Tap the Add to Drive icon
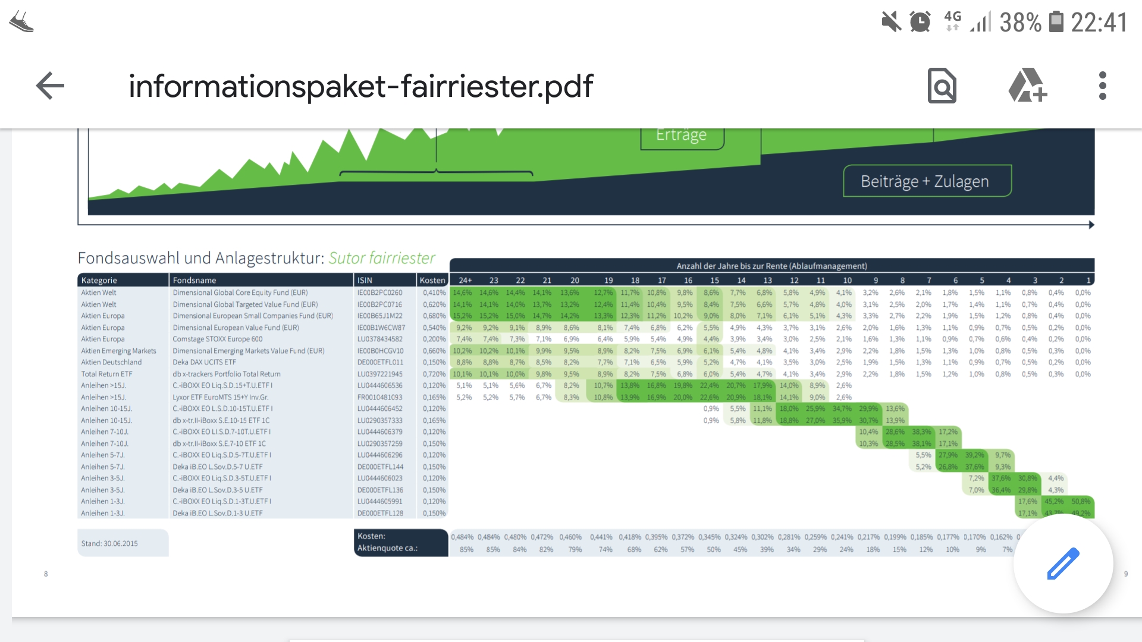The height and width of the screenshot is (642, 1142). tap(1027, 86)
